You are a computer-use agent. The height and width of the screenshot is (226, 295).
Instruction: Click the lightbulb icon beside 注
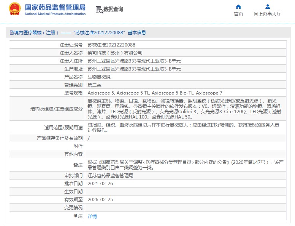coord(75,216)
